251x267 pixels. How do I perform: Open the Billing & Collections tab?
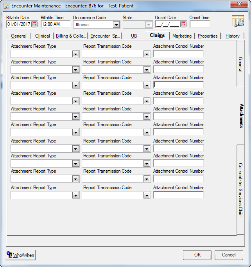(71, 36)
